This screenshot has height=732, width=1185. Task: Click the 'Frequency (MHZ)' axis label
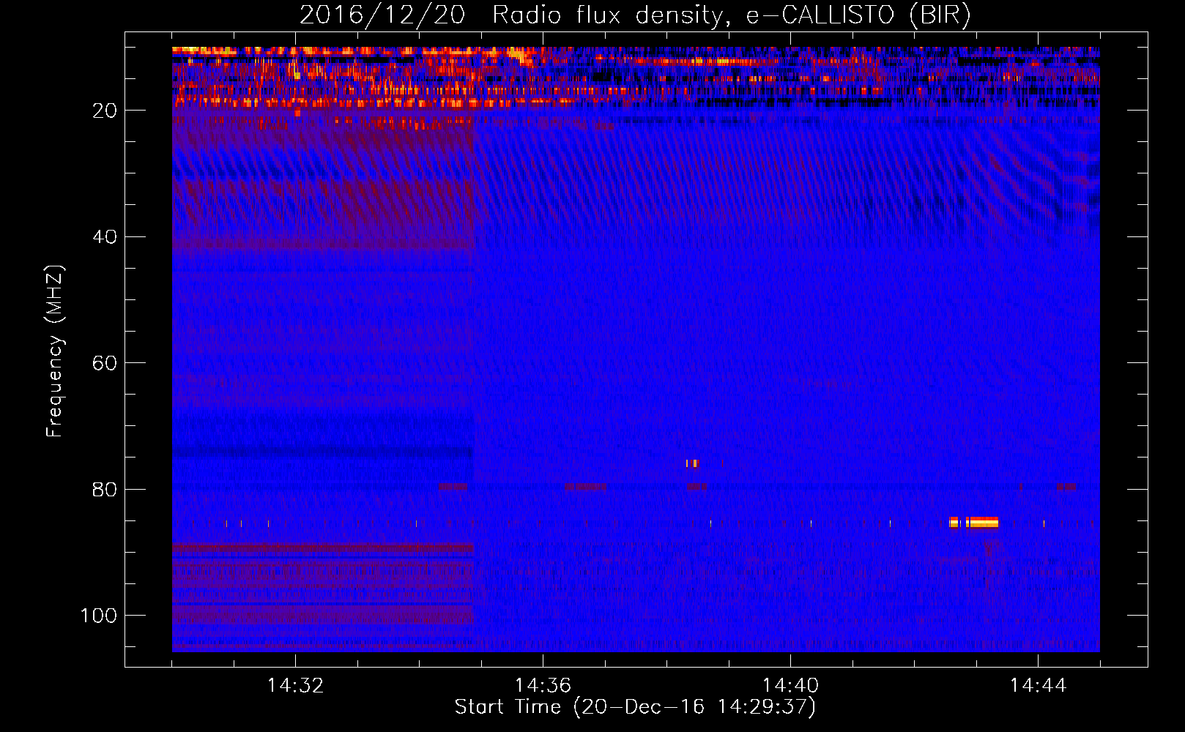coord(55,351)
